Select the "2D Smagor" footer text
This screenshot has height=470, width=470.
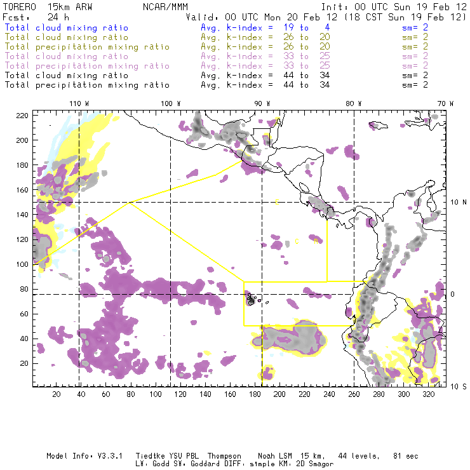click(315, 464)
